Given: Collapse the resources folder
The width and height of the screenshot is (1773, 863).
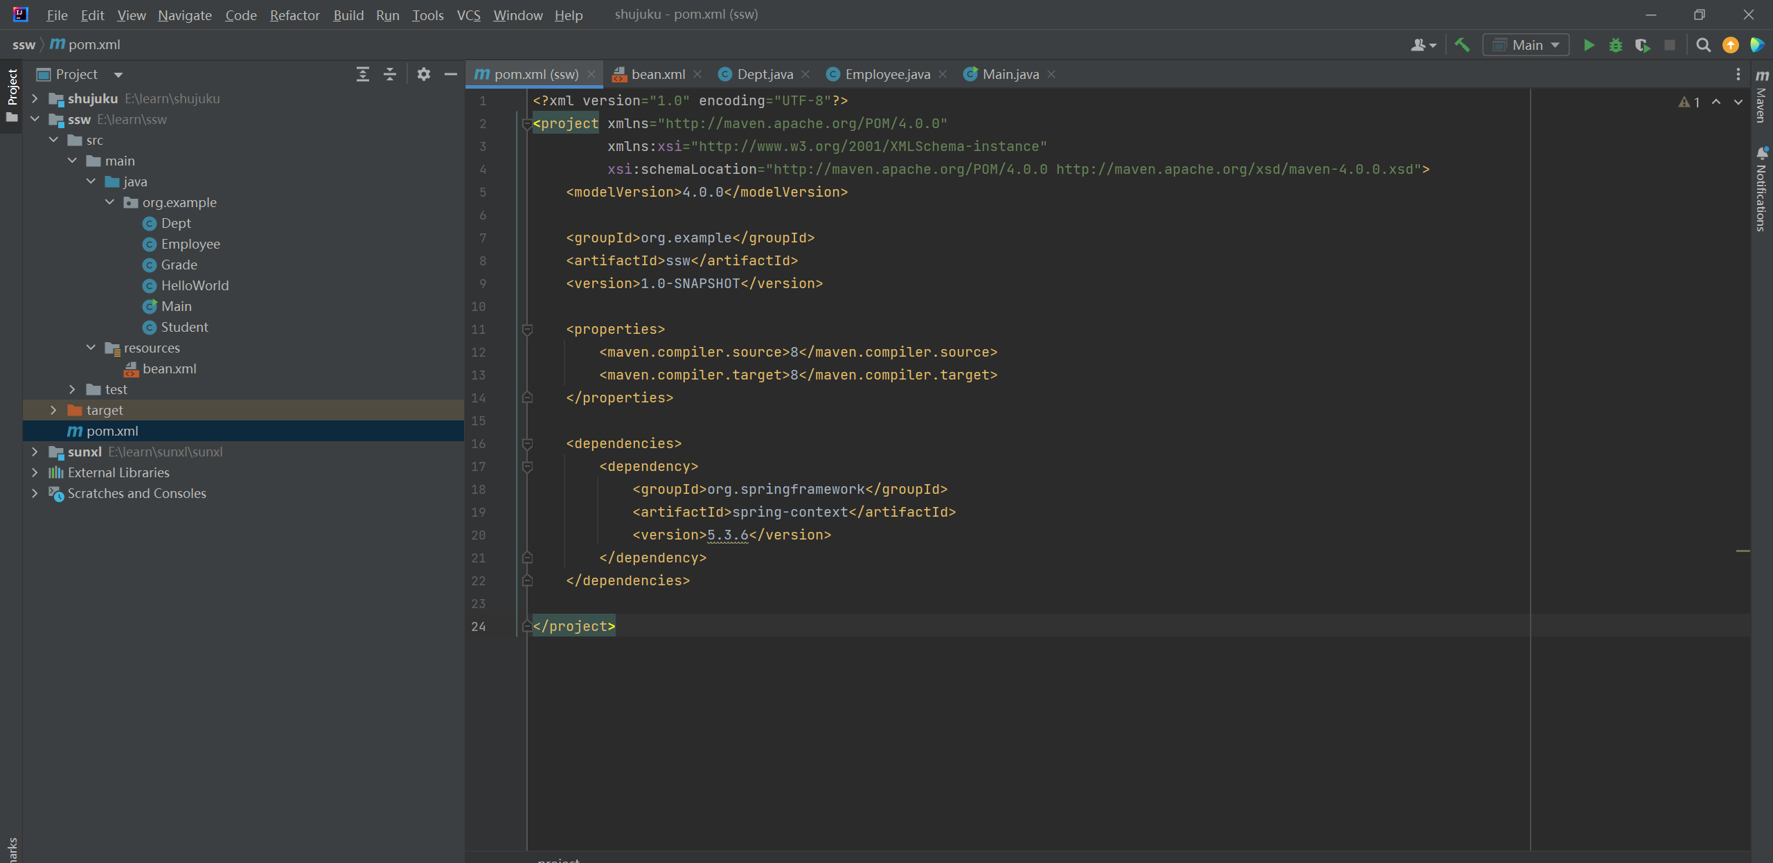Looking at the screenshot, I should pos(91,348).
